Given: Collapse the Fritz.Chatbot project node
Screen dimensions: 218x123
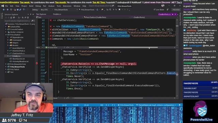Looking at the screenshot, I should click(6, 35).
